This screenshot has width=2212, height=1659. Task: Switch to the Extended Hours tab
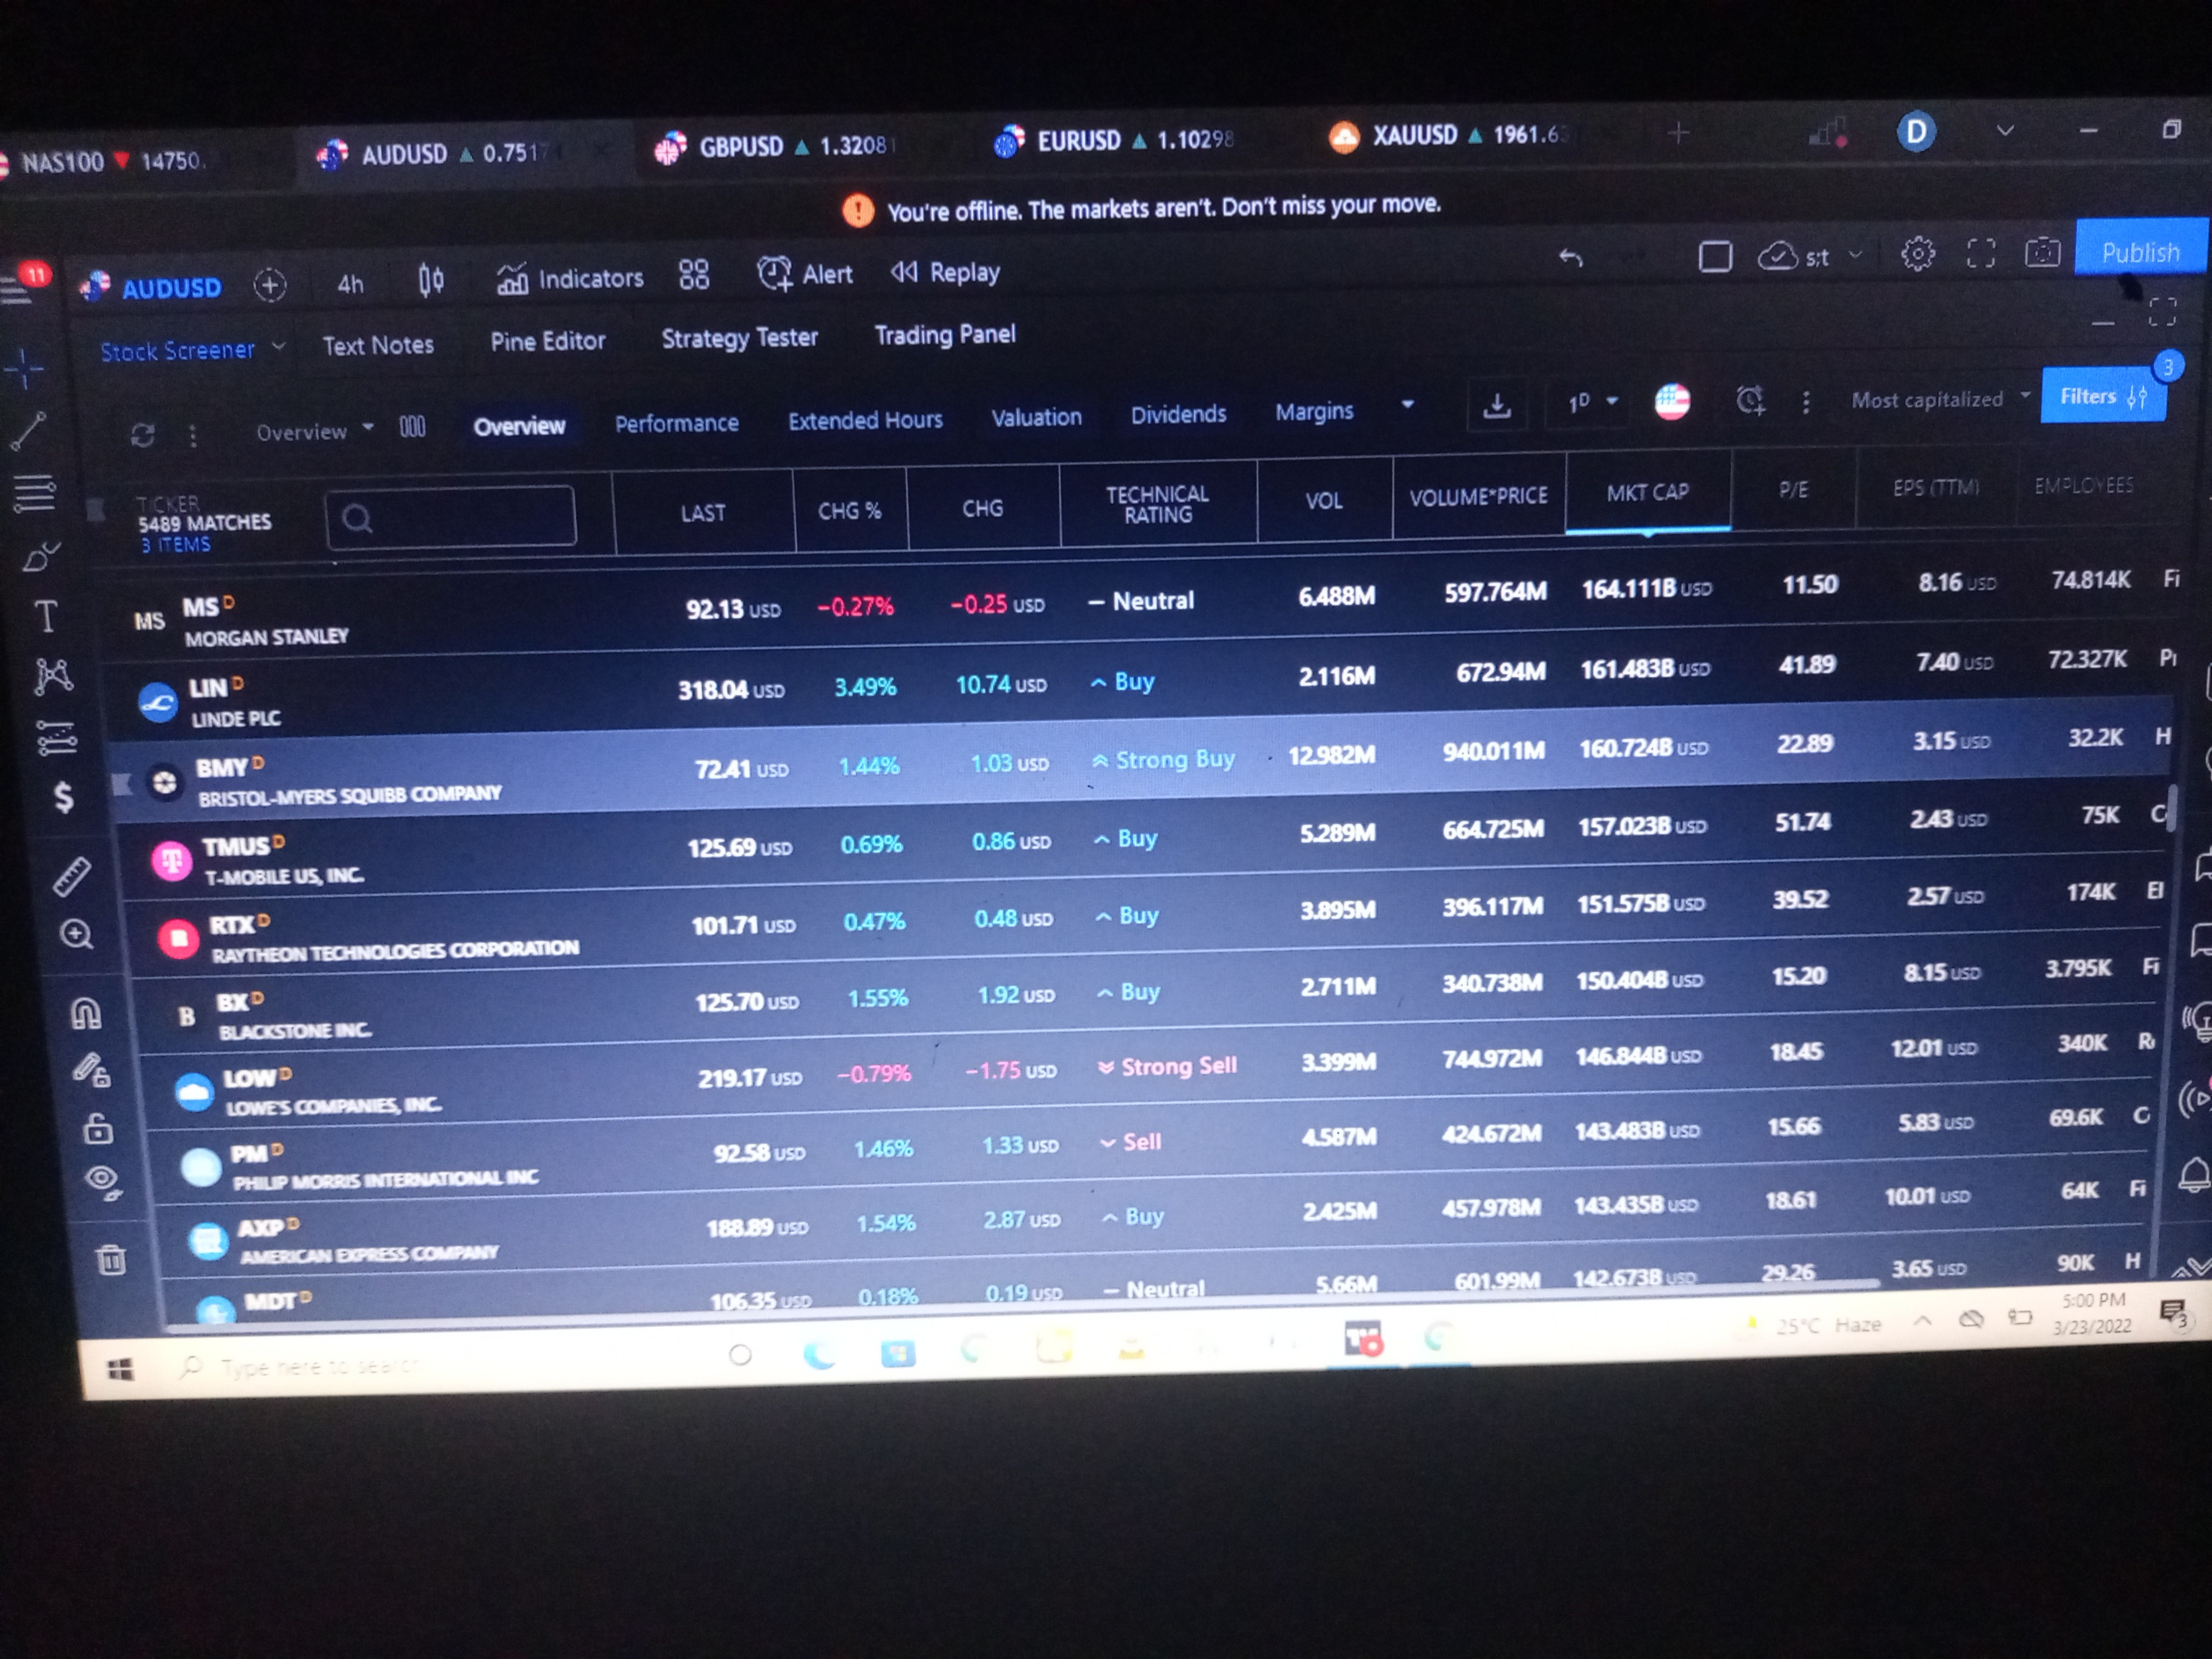(865, 420)
